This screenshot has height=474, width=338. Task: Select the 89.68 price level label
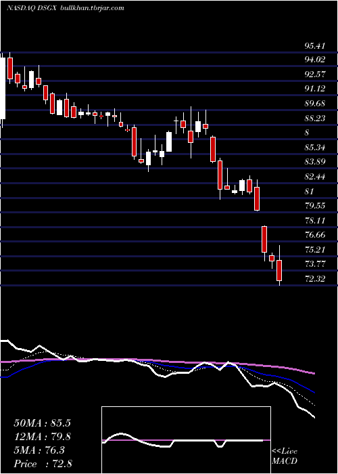tap(315, 104)
